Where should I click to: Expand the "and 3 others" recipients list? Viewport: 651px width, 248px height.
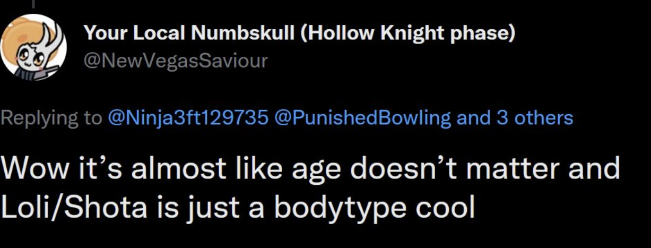(515, 117)
